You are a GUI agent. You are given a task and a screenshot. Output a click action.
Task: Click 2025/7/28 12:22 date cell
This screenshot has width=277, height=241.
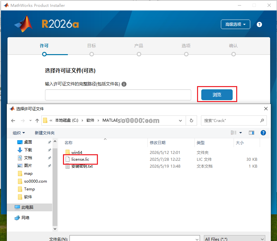165,159
